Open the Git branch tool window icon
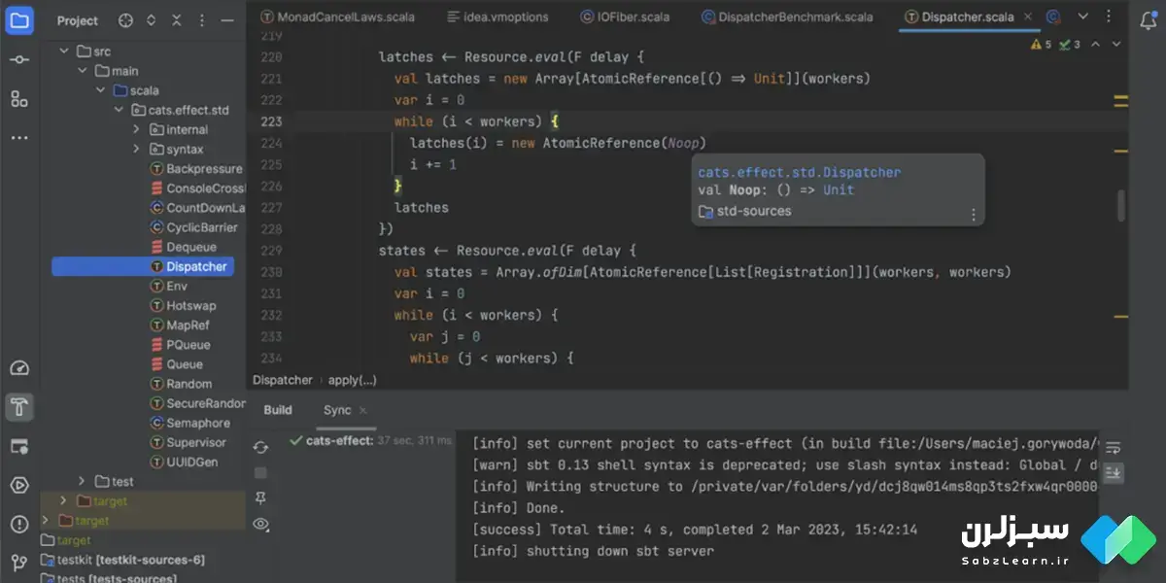 point(19,563)
